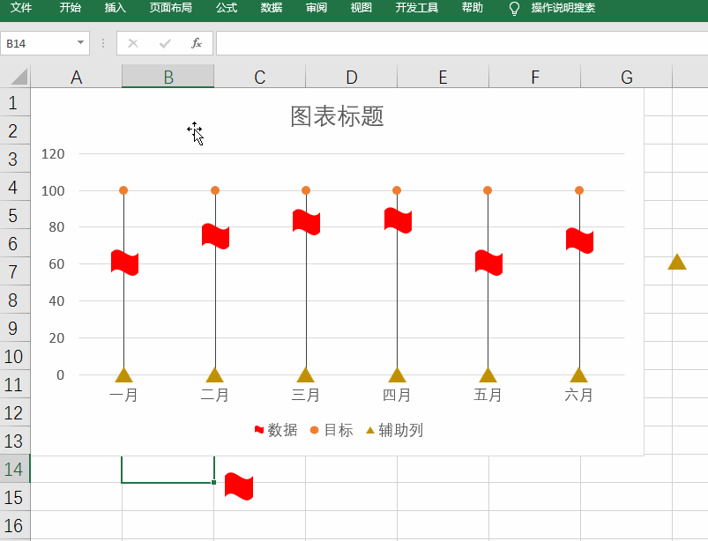Click the Name Box showing B14

[x=36, y=43]
